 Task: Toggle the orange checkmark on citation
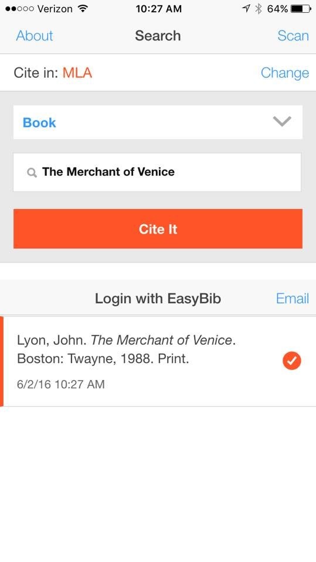(x=291, y=361)
